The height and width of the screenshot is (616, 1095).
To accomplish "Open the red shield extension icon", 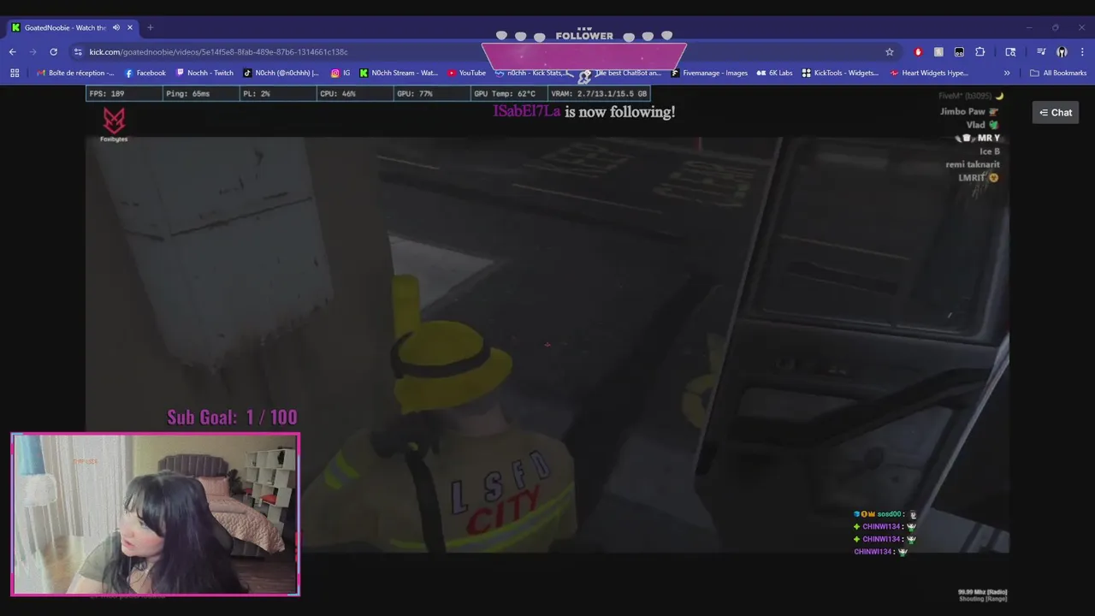I will click(918, 52).
